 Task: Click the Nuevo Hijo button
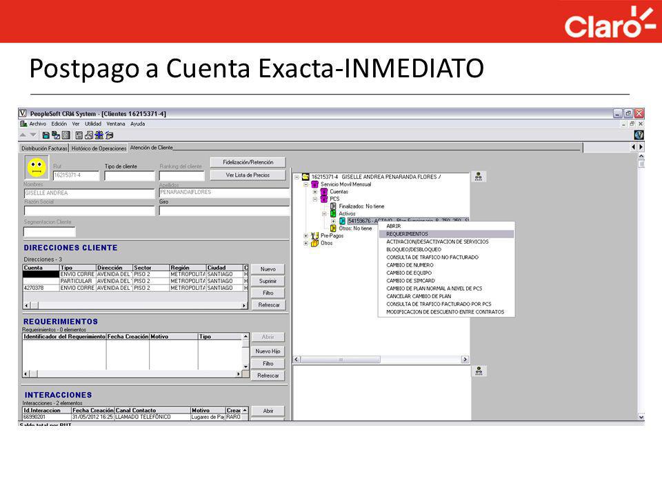(x=268, y=351)
